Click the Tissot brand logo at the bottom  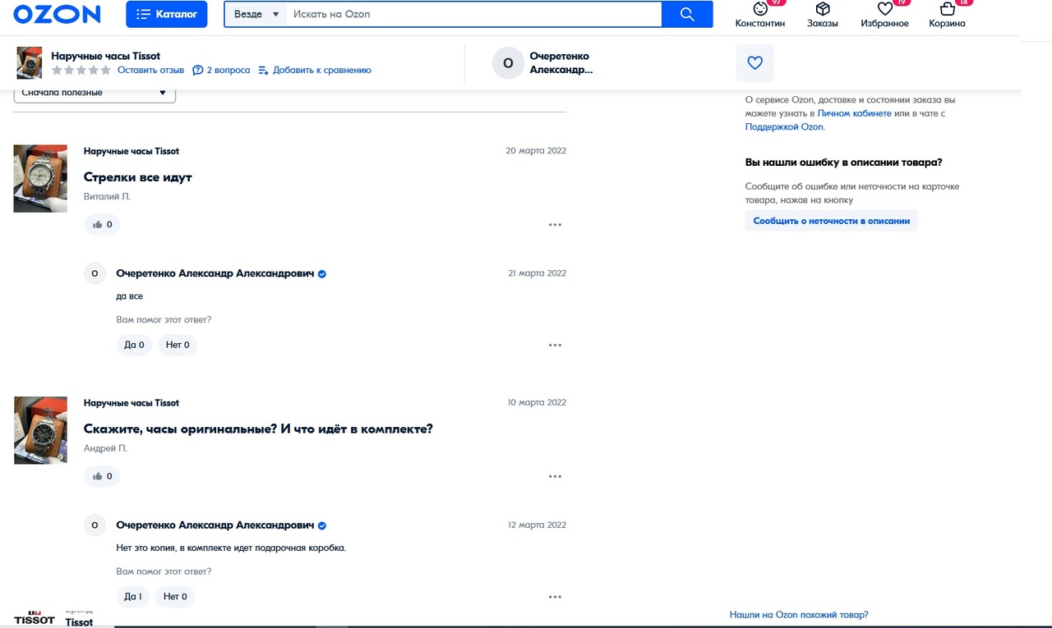pos(35,619)
